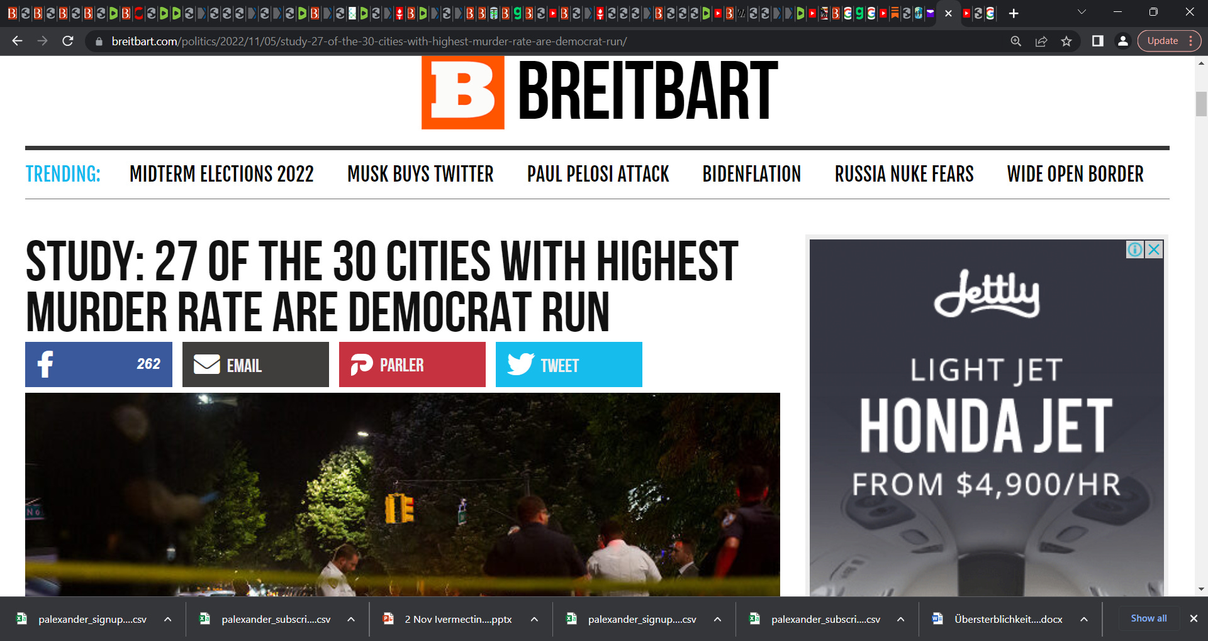Open the tab search dropdown arrow
This screenshot has width=1208, height=641.
[x=1082, y=12]
